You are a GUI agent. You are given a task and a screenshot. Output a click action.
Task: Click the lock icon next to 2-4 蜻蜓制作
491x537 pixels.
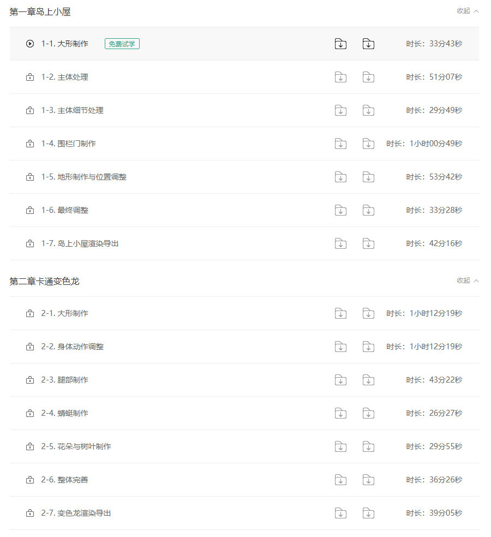tap(30, 413)
